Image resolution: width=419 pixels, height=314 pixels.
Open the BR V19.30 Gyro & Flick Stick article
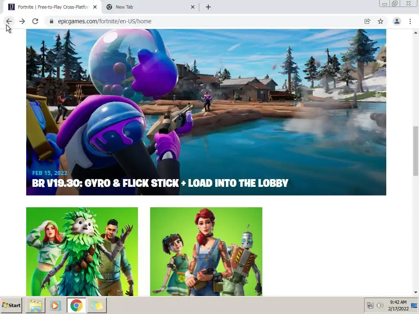(x=160, y=183)
